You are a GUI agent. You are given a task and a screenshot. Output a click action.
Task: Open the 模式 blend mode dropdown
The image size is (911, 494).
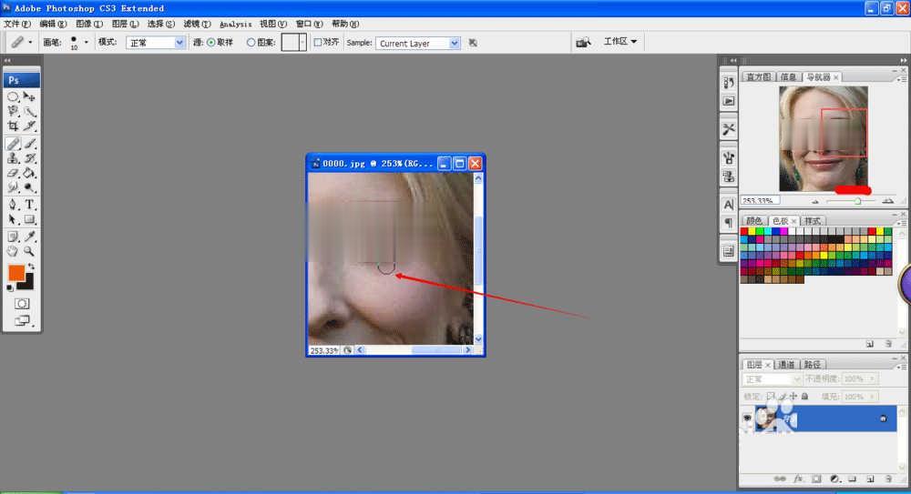(155, 43)
